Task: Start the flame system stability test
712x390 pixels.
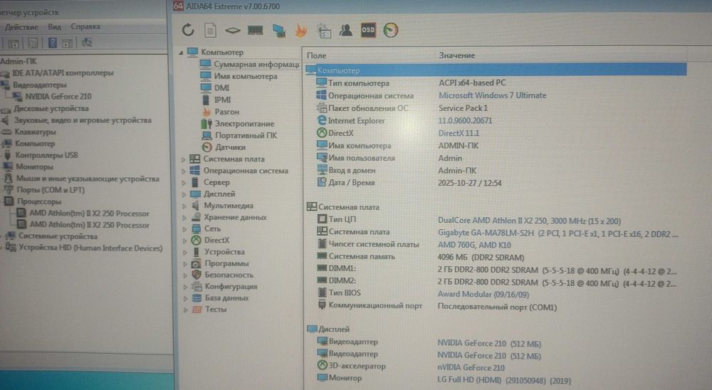Action: coord(301,31)
